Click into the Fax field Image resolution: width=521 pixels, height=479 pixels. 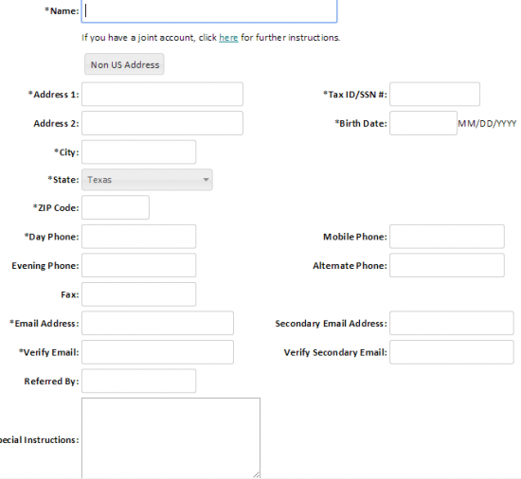click(x=139, y=294)
